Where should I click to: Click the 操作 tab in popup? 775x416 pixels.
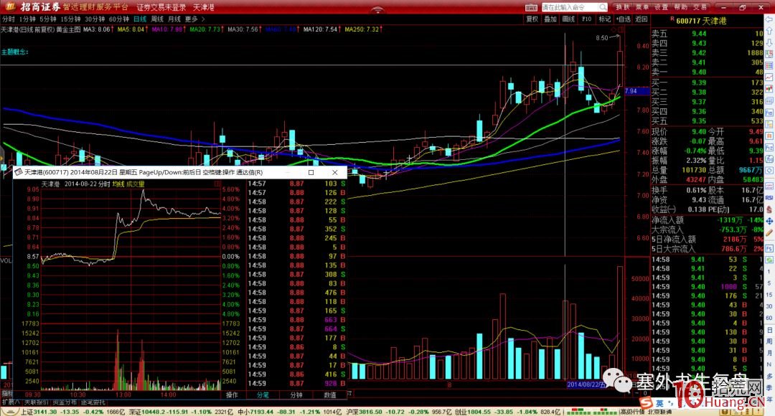pos(232,394)
